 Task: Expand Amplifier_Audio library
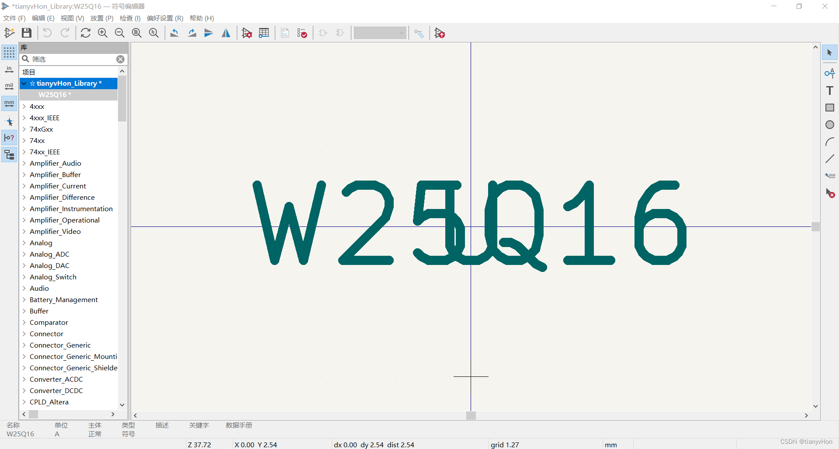pos(24,163)
